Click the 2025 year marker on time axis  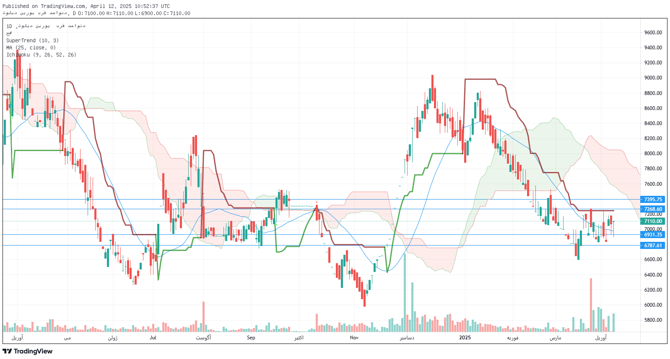click(465, 338)
